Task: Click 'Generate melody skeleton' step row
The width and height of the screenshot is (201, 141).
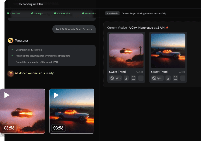Action: click(29, 50)
